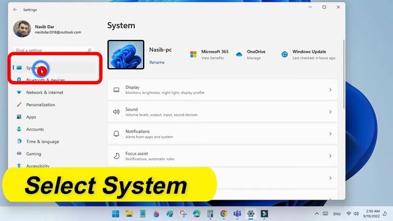
Task: Open OneDrive Manage
Action: tap(254, 58)
